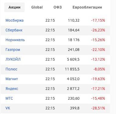Viewport: 116px width, 114px height.
Task: Click Газпром's -22,10% change value
Action: [x=98, y=50]
